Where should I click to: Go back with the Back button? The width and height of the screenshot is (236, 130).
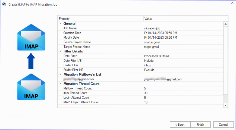pos(180,125)
